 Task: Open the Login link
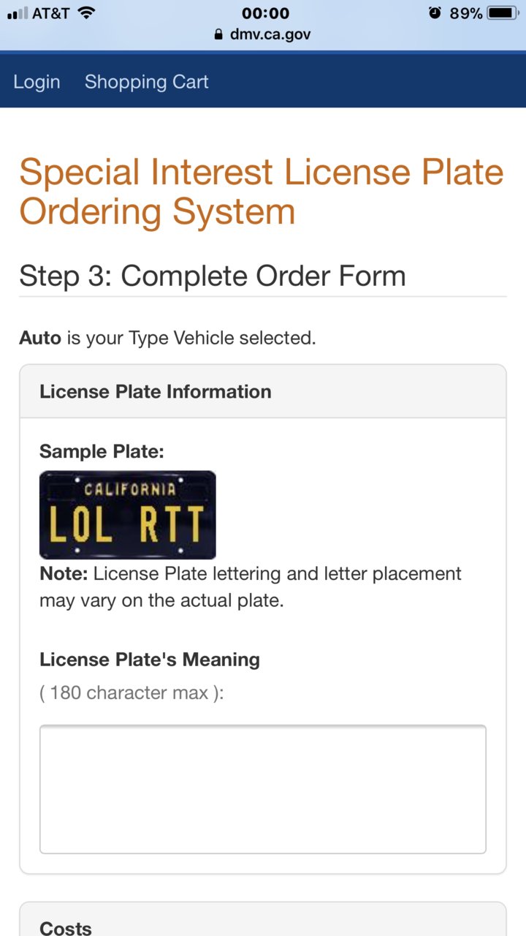[37, 82]
